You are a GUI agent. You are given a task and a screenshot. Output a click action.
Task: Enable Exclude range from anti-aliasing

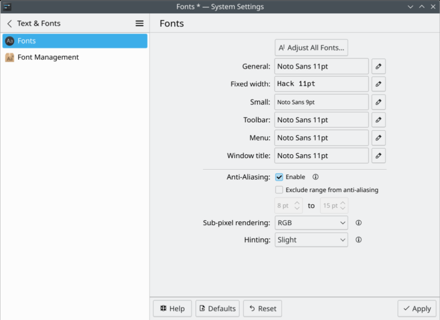point(280,189)
